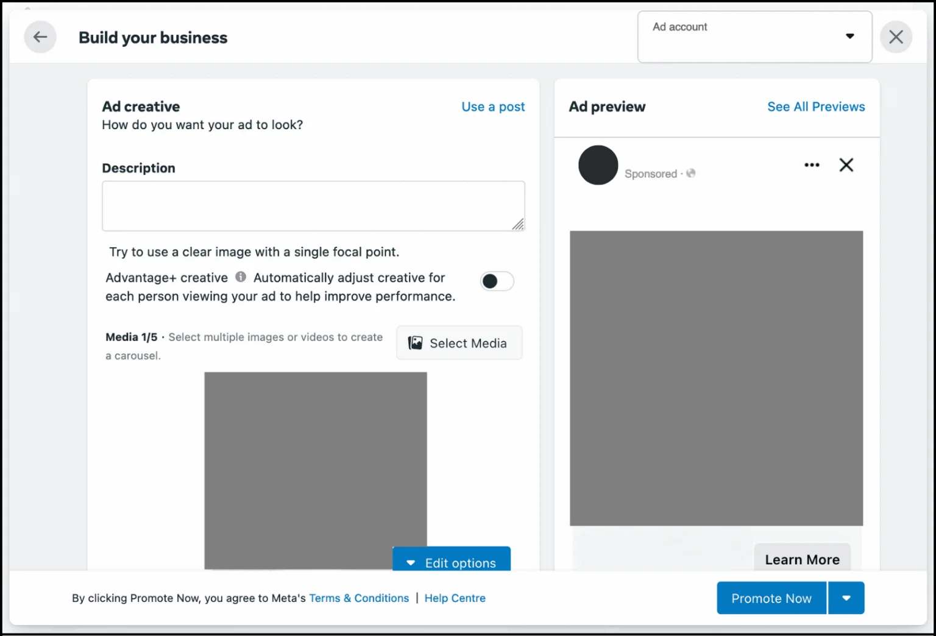Click the Select Media button

click(x=459, y=343)
